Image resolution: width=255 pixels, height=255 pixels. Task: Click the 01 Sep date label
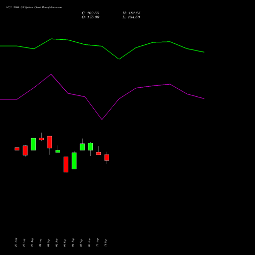tap(48, 243)
